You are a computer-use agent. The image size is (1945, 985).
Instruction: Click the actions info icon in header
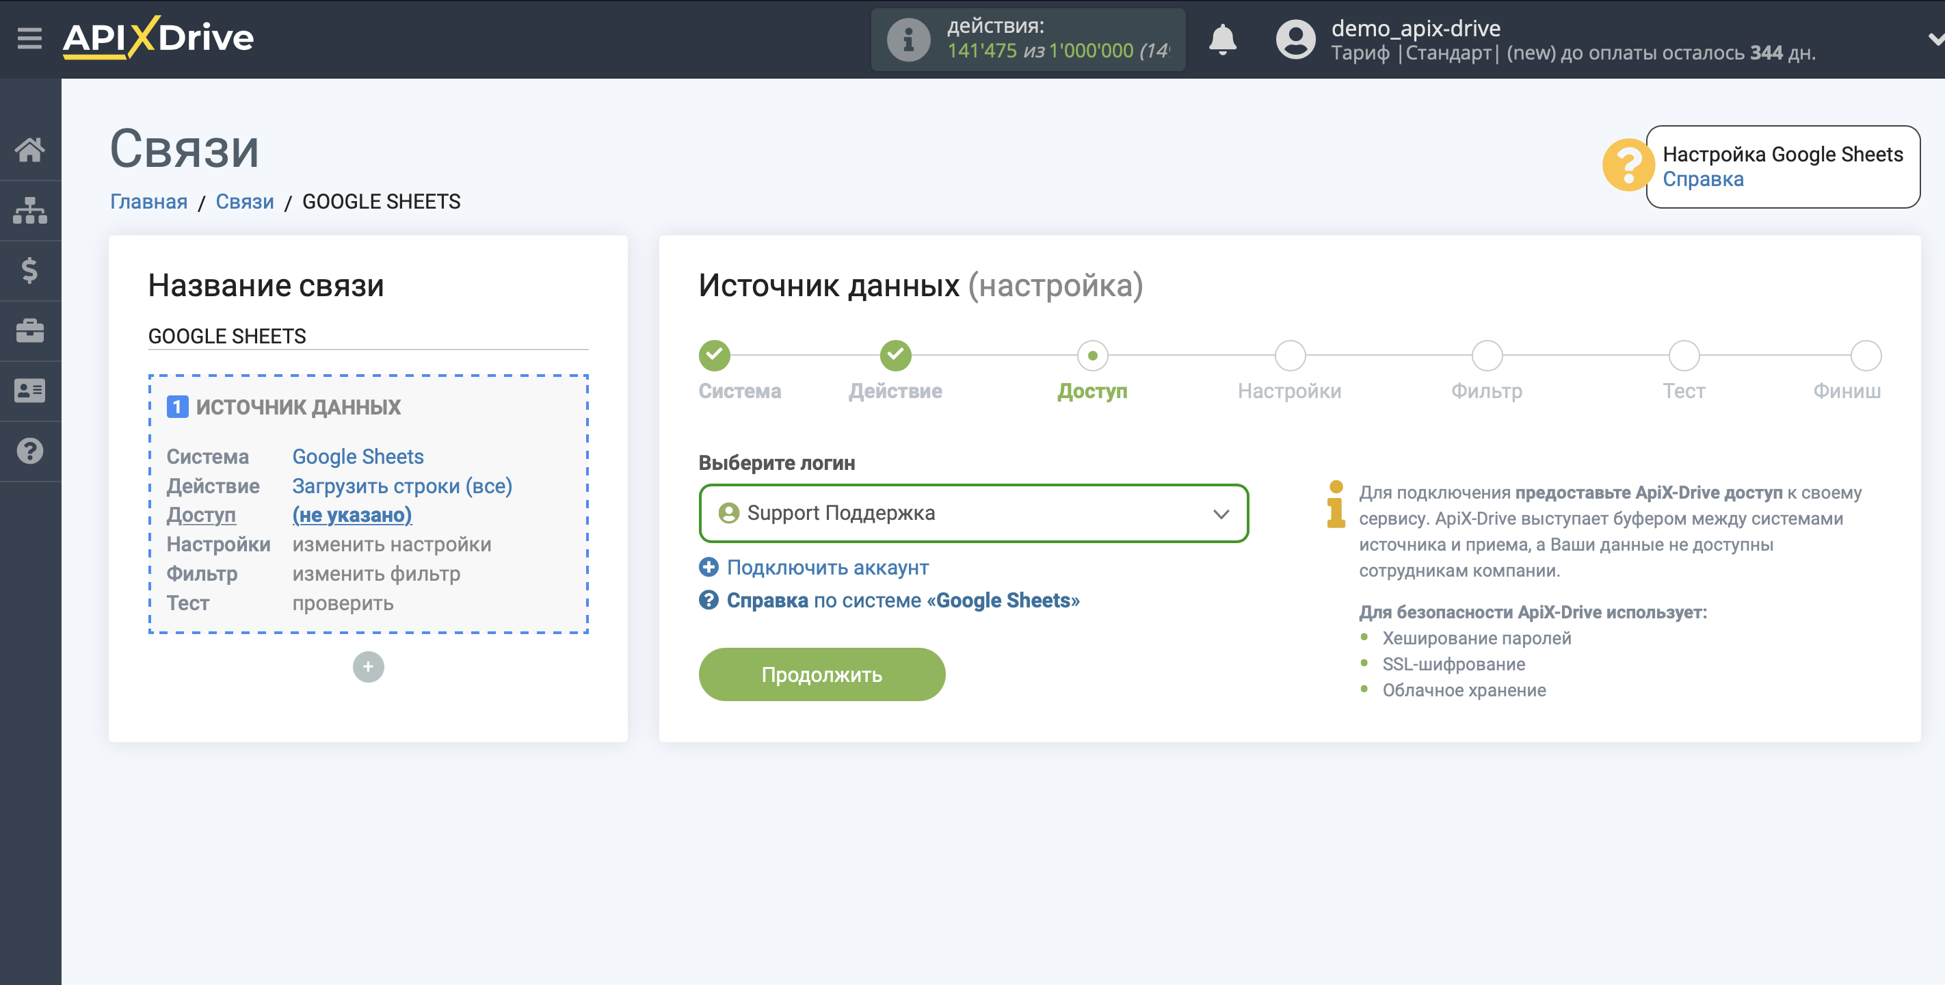point(908,39)
